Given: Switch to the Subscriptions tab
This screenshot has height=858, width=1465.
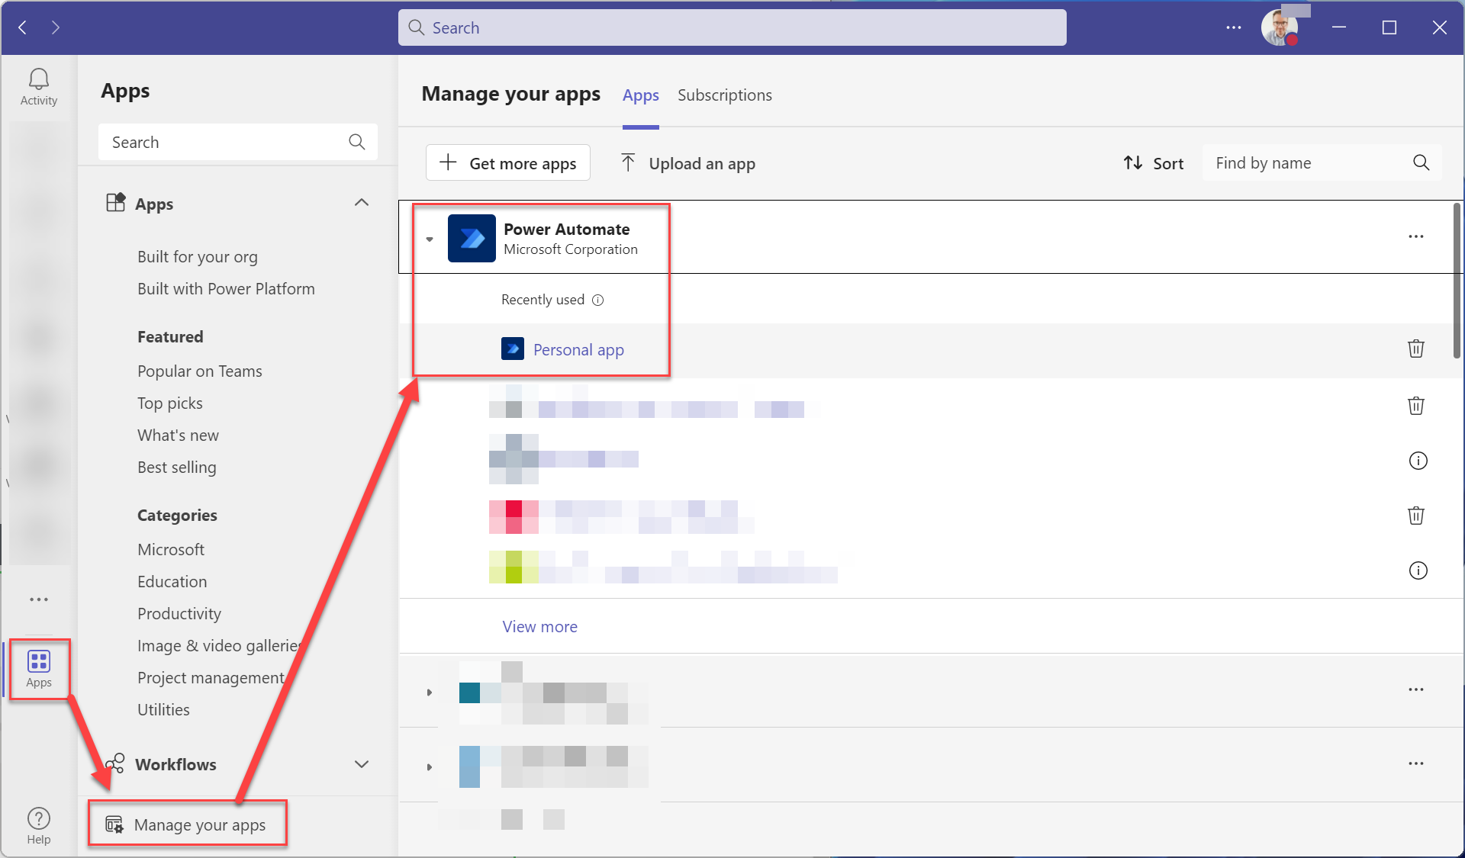Looking at the screenshot, I should [x=724, y=95].
